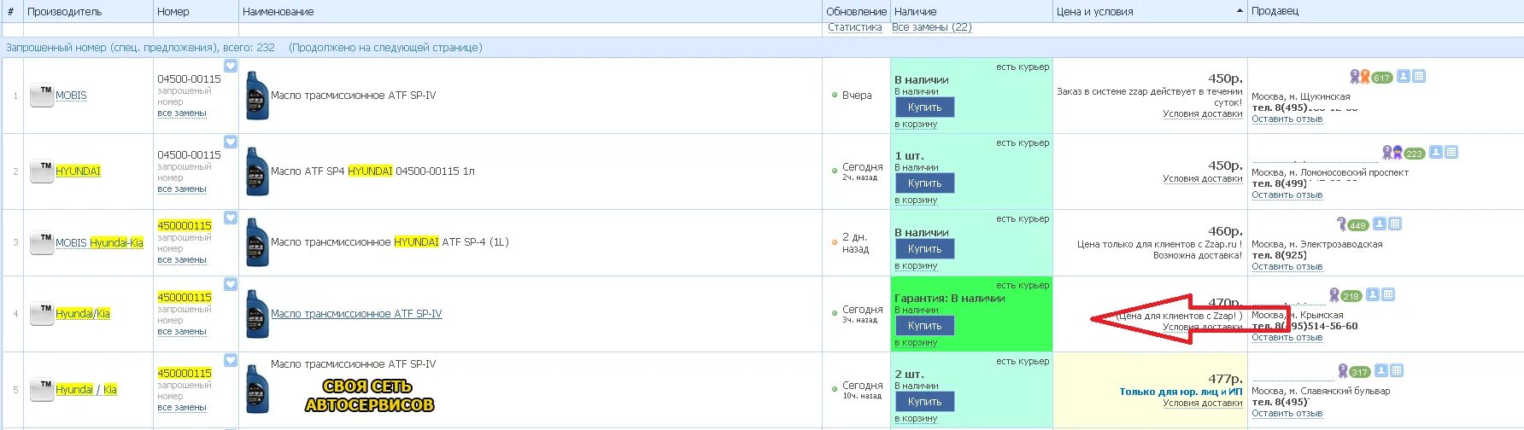
Task: Sort by Наименование column header
Action: coord(278,12)
